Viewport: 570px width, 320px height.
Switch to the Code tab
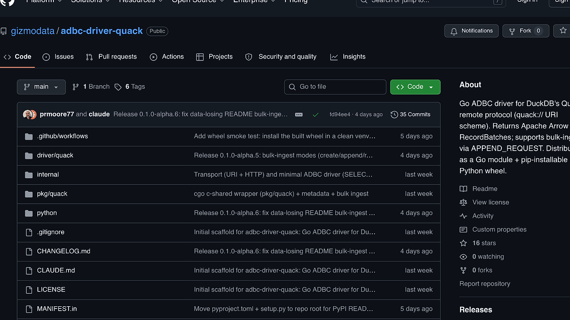pos(17,57)
